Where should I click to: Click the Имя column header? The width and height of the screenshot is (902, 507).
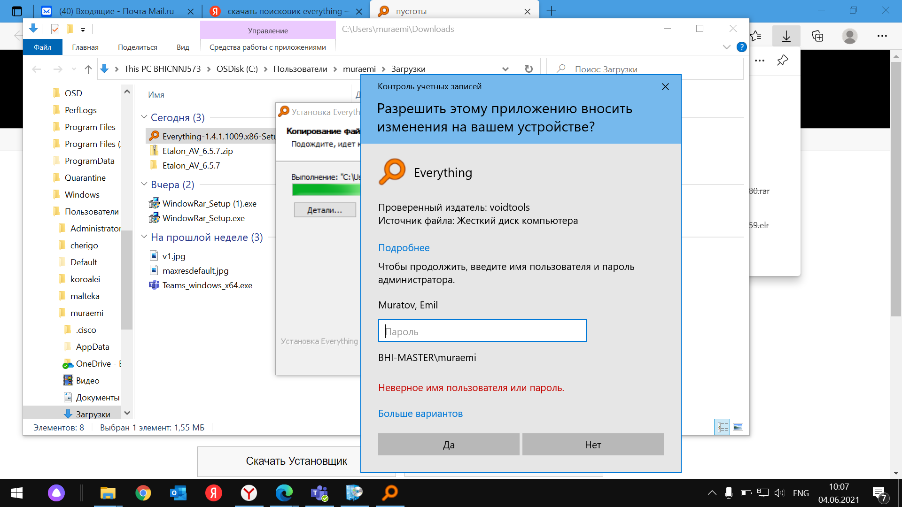[x=156, y=95]
